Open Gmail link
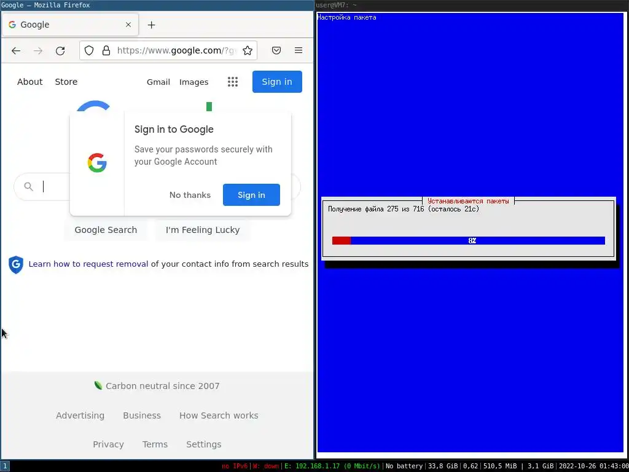629x472 pixels. pos(158,82)
